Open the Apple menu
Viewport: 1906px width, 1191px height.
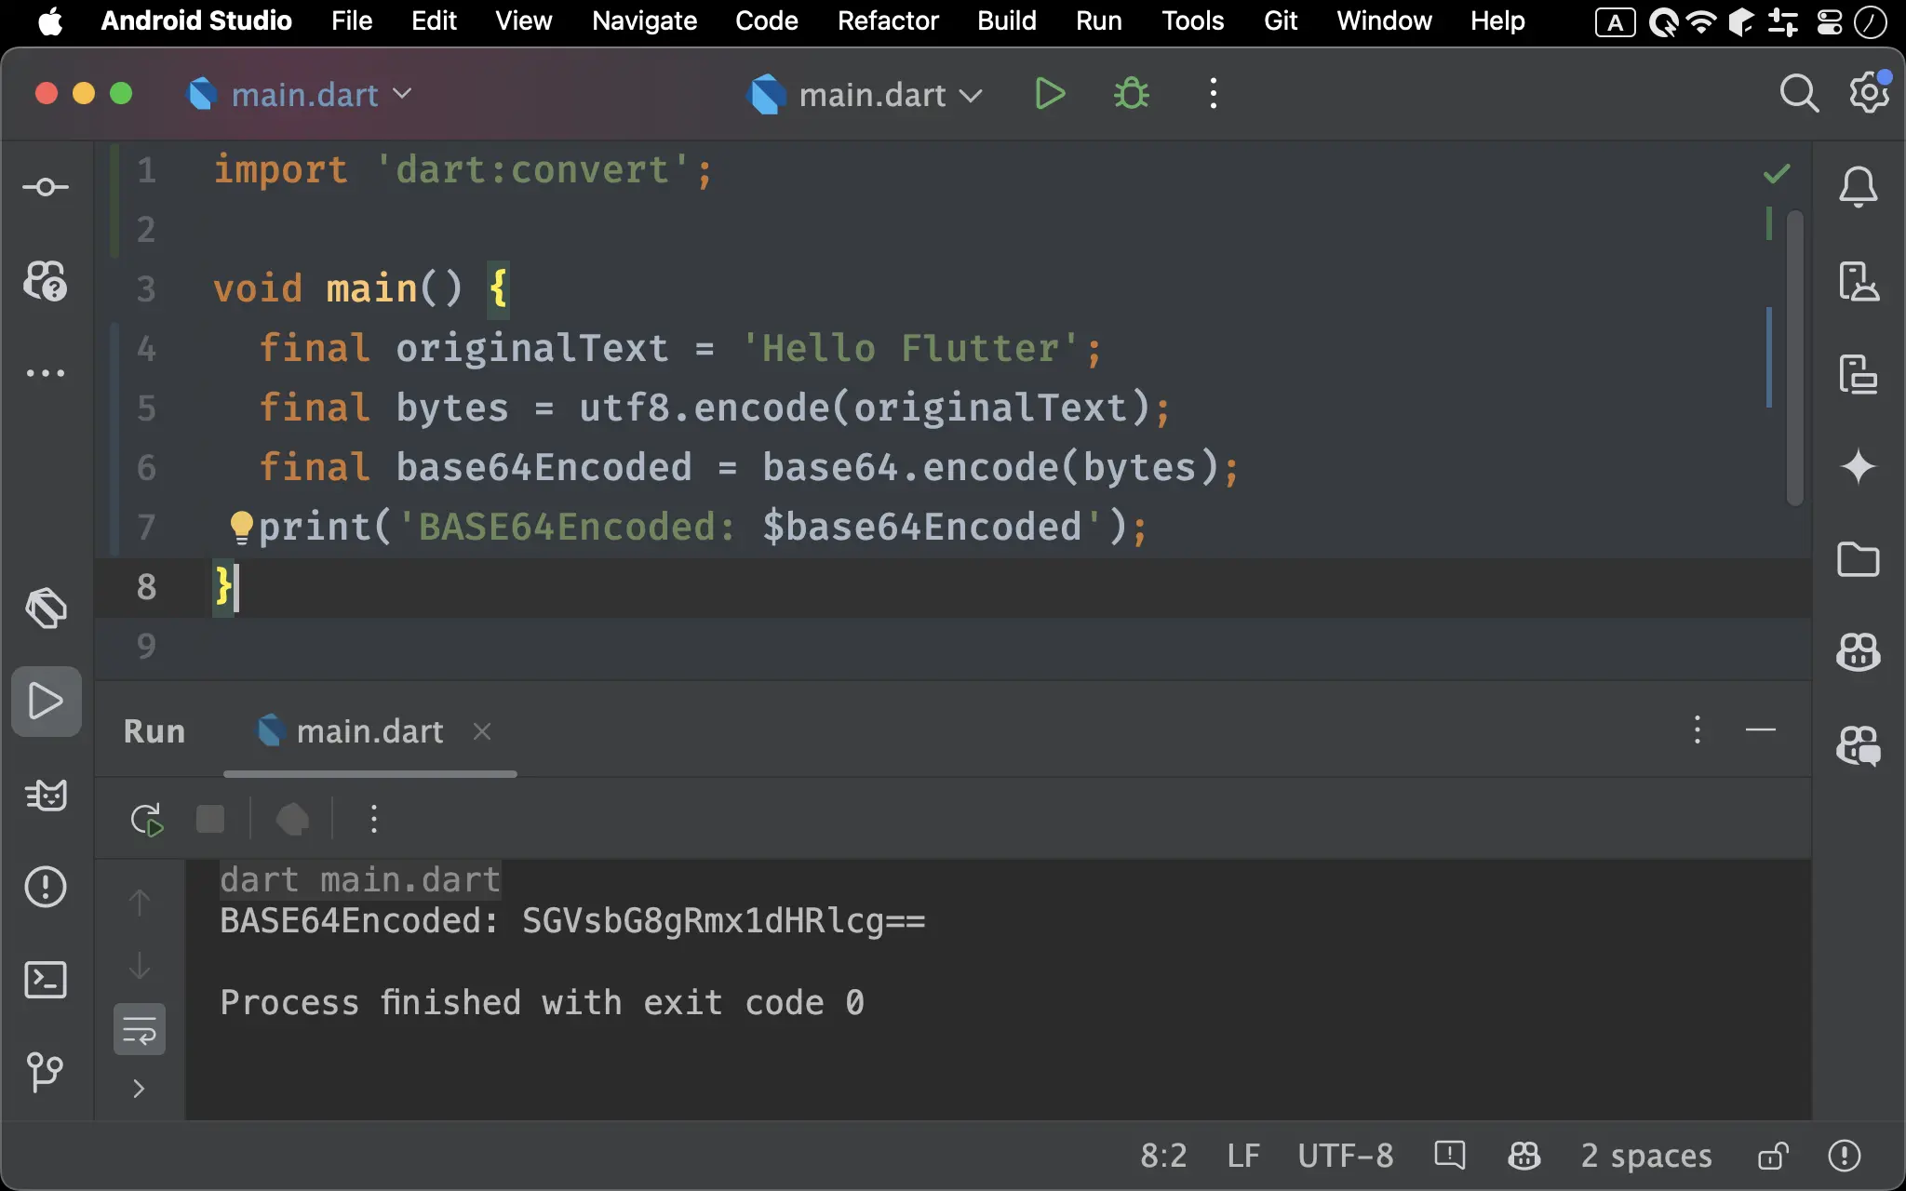click(x=50, y=21)
